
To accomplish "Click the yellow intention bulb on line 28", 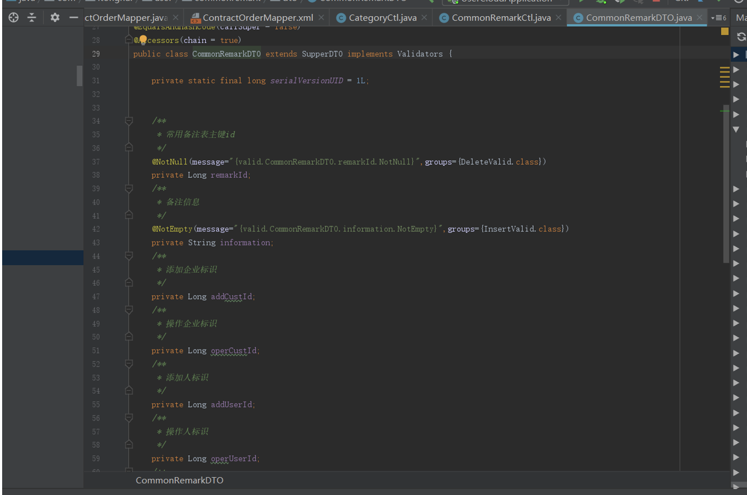I will pos(143,39).
